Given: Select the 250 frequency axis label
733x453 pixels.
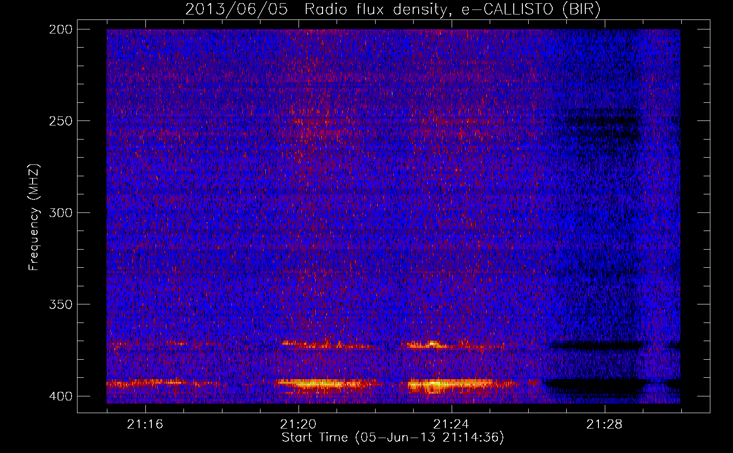Looking at the screenshot, I should pyautogui.click(x=60, y=121).
